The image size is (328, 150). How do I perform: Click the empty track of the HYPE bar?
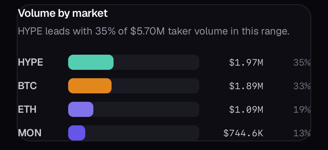156,62
